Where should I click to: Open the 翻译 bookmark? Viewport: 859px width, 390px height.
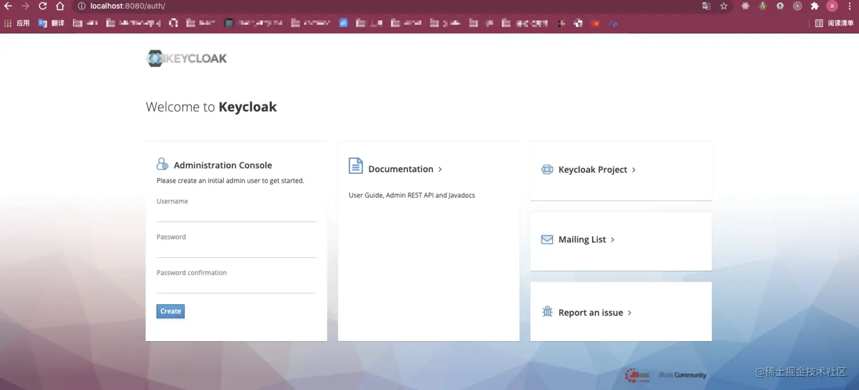[x=51, y=23]
